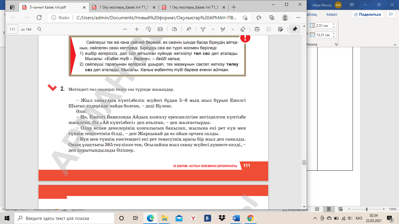Open the Edge profile avatar
The width and height of the screenshot is (399, 224).
[x=285, y=17]
